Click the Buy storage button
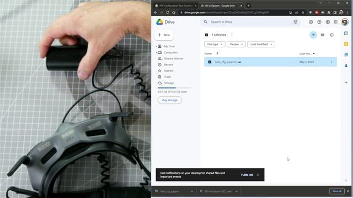The height and width of the screenshot is (198, 353). coord(170,100)
